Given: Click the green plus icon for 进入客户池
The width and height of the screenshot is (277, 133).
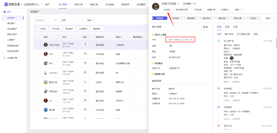Looking at the screenshot, I should 218,41.
